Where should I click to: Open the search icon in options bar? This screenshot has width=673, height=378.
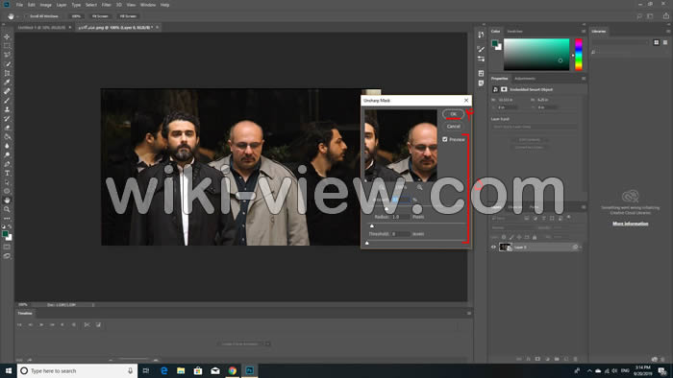point(639,16)
